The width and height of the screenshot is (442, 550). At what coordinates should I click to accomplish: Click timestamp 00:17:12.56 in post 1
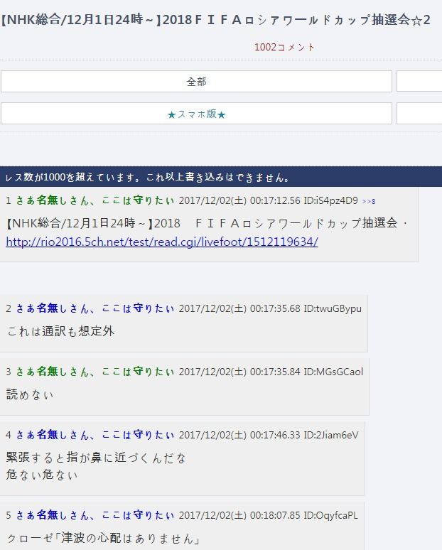275,200
